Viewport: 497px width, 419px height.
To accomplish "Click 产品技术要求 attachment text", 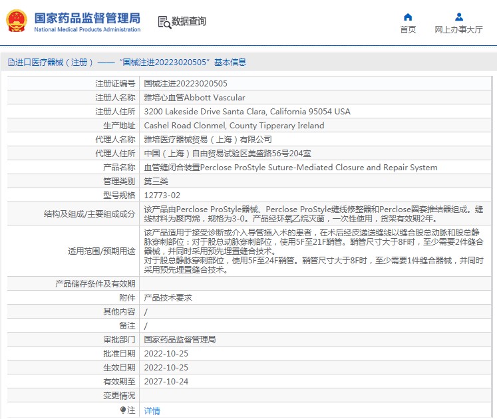I will [168, 297].
